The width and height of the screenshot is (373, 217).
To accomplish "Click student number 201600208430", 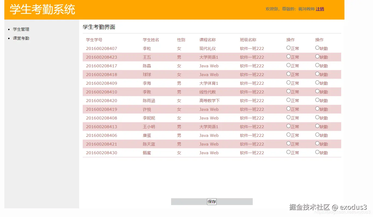I will pos(101,153).
